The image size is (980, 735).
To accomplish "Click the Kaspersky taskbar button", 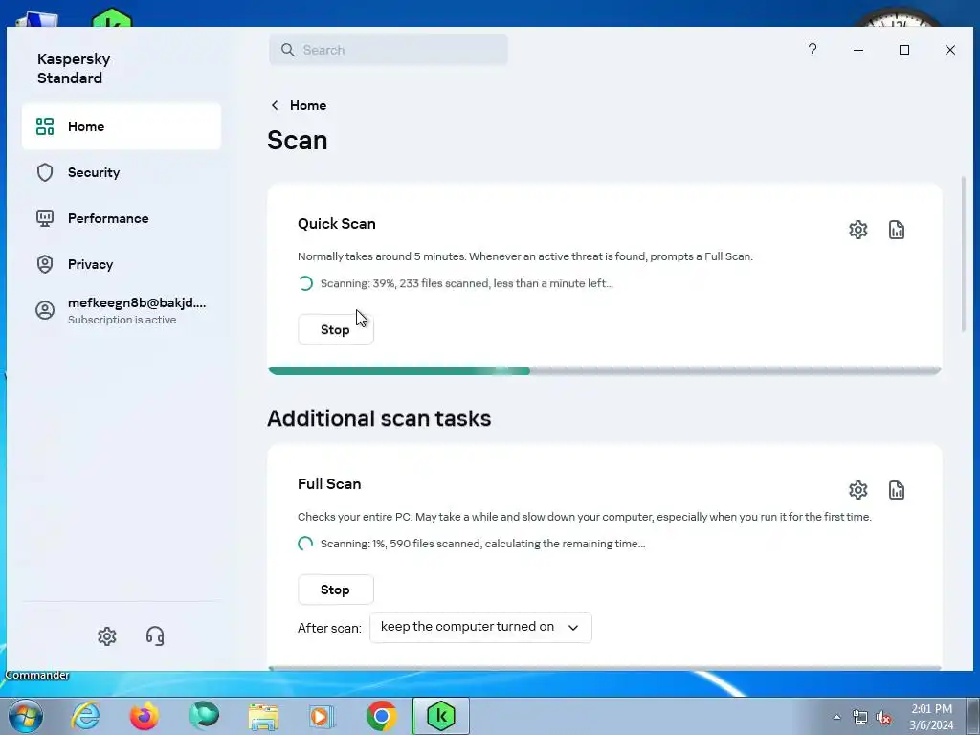I will tap(440, 716).
